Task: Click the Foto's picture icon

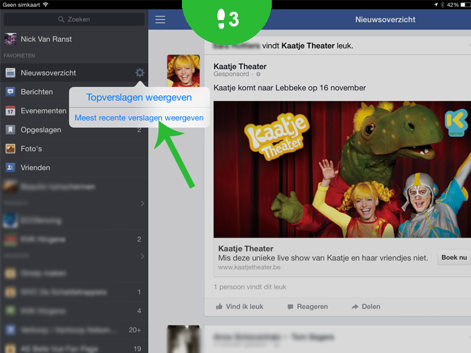Action: (10, 149)
